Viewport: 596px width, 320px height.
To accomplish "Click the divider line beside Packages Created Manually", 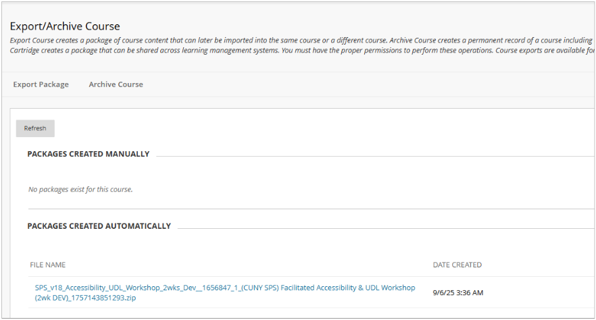I will [x=372, y=156].
